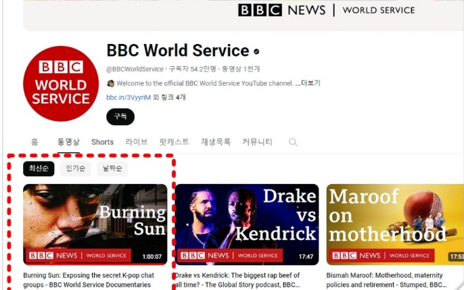The width and height of the screenshot is (464, 290).
Task: Select the 동영상 tab
Action: click(x=68, y=142)
